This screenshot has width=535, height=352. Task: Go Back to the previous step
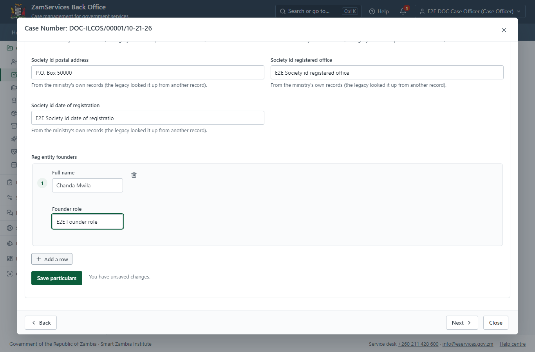pos(41,323)
